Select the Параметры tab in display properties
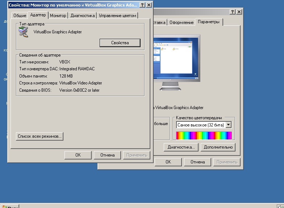The image size is (284, 208). tap(209, 22)
